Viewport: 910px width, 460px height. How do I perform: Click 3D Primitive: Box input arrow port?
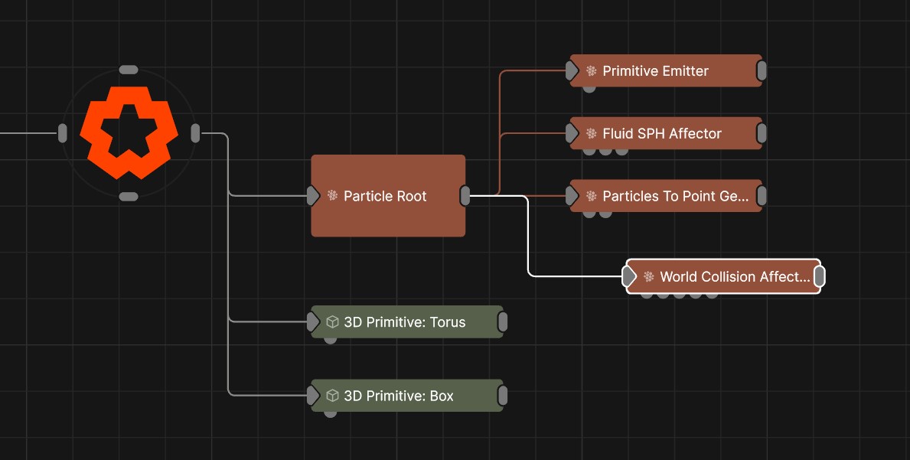click(x=313, y=396)
